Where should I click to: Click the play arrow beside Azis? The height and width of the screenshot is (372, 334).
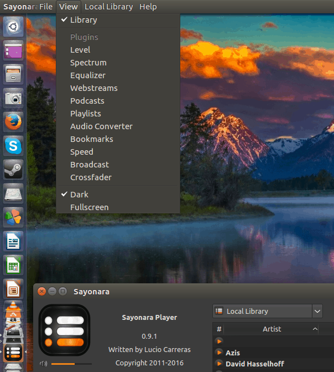[219, 353]
